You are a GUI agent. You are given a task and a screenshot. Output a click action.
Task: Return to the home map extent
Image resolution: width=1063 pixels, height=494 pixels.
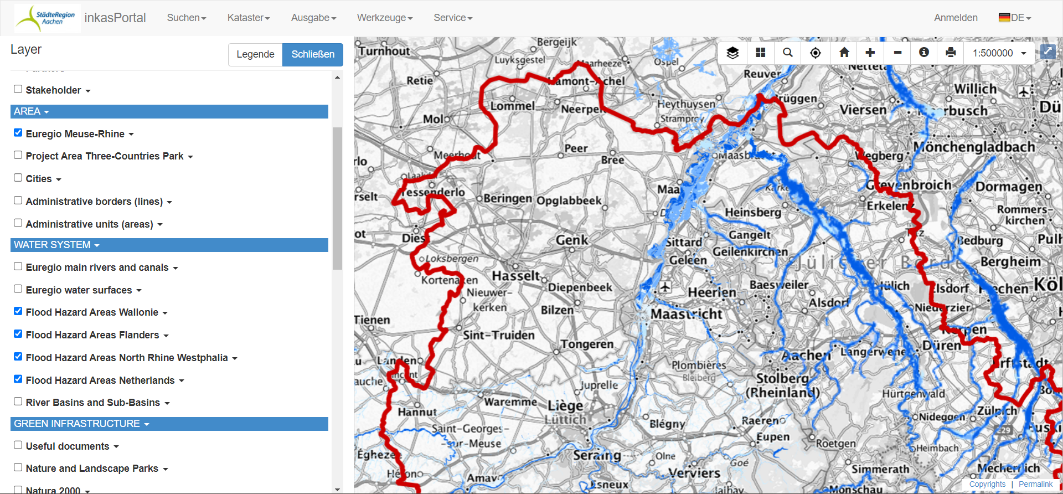click(844, 53)
